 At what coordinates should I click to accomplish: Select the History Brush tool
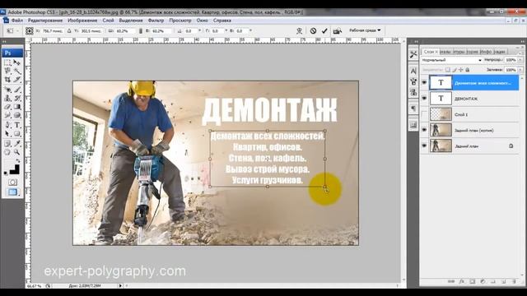click(16, 98)
